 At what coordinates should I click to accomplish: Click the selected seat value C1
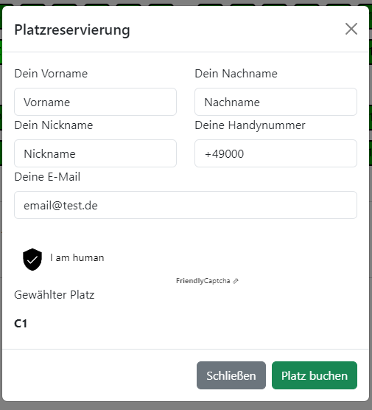coord(21,324)
